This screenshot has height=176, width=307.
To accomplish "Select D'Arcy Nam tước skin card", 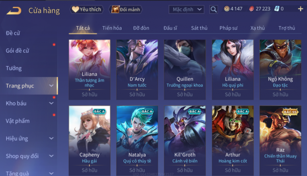I will (x=137, y=70).
